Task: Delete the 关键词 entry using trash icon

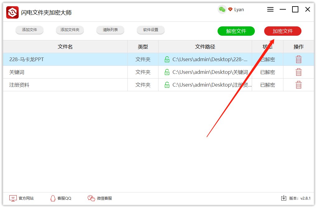Action: tap(298, 72)
